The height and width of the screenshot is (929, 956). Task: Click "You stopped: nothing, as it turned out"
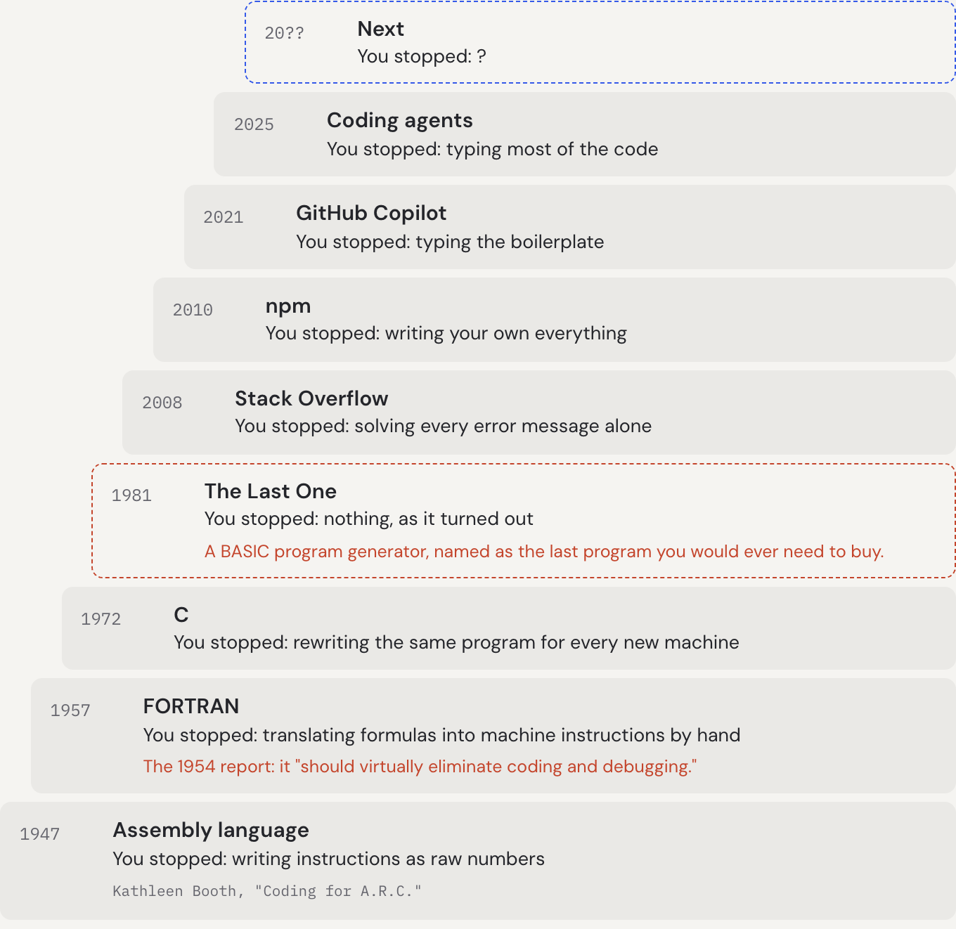pos(369,519)
